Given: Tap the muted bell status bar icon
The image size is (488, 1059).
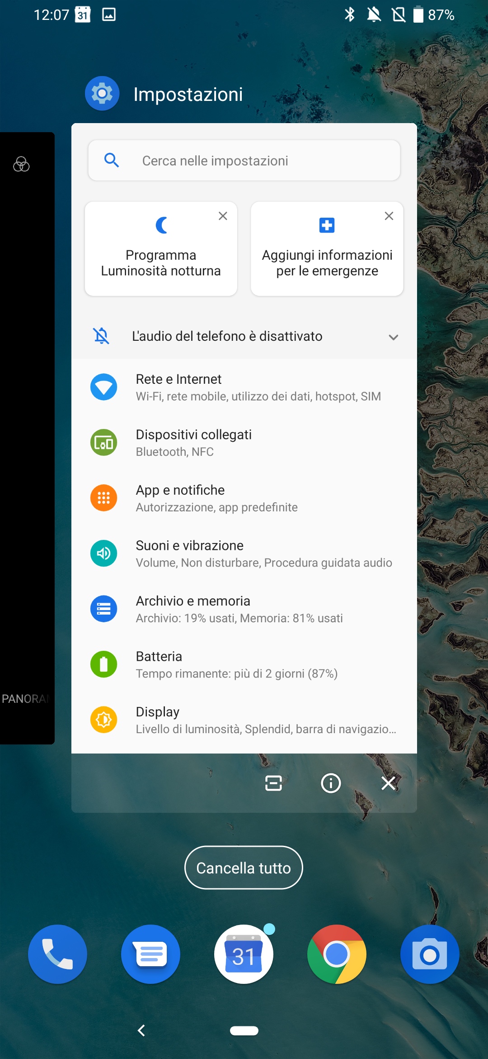Looking at the screenshot, I should 374,15.
